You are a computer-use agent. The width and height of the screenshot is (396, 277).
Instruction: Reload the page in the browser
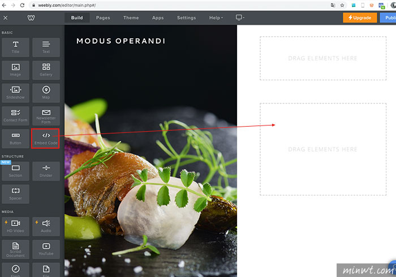click(22, 5)
